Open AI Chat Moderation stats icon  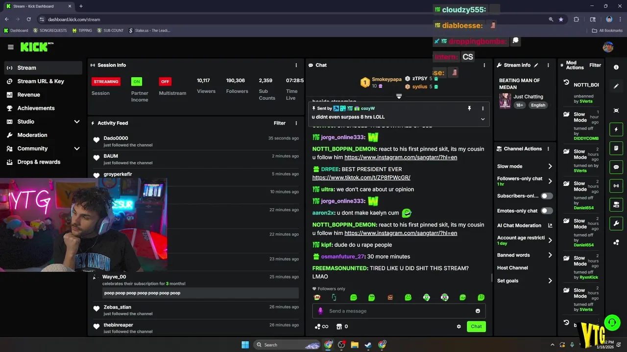tap(550, 225)
